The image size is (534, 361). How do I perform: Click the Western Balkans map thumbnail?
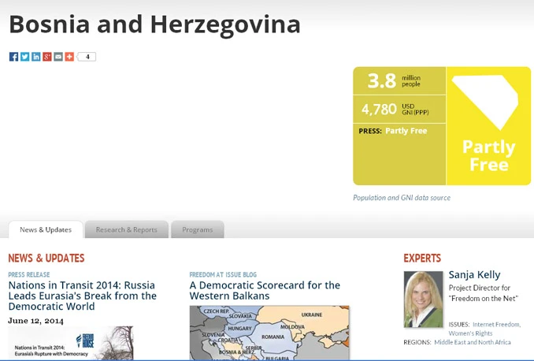point(269,333)
